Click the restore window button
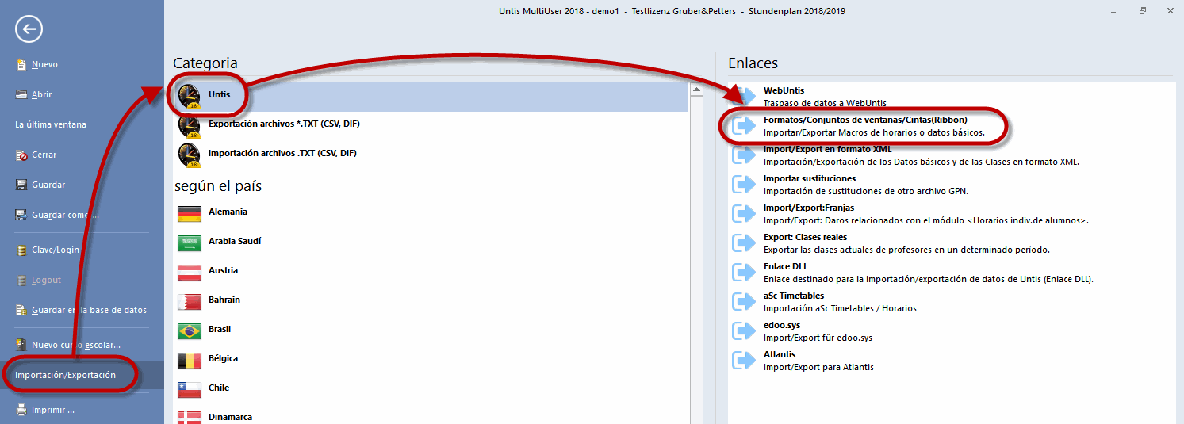 tap(1142, 10)
